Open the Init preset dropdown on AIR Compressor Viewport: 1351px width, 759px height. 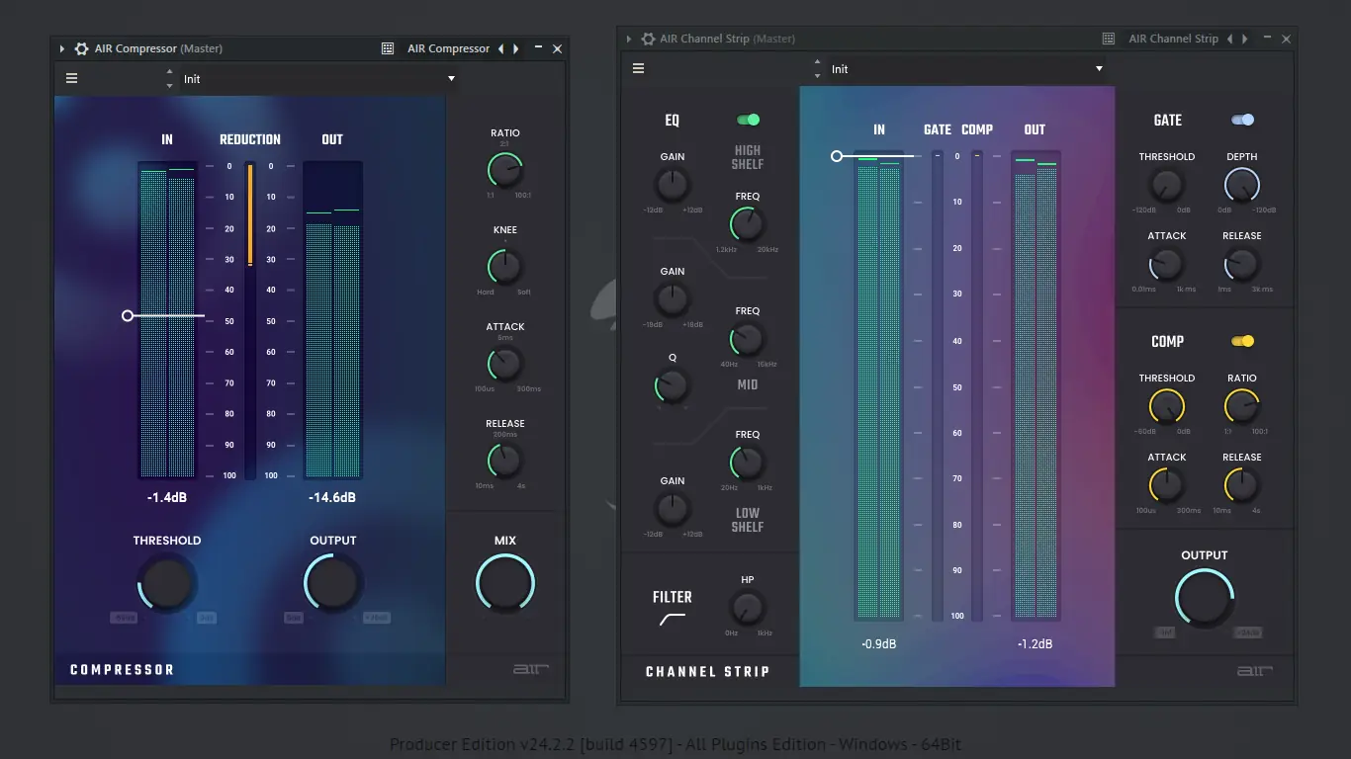316,77
